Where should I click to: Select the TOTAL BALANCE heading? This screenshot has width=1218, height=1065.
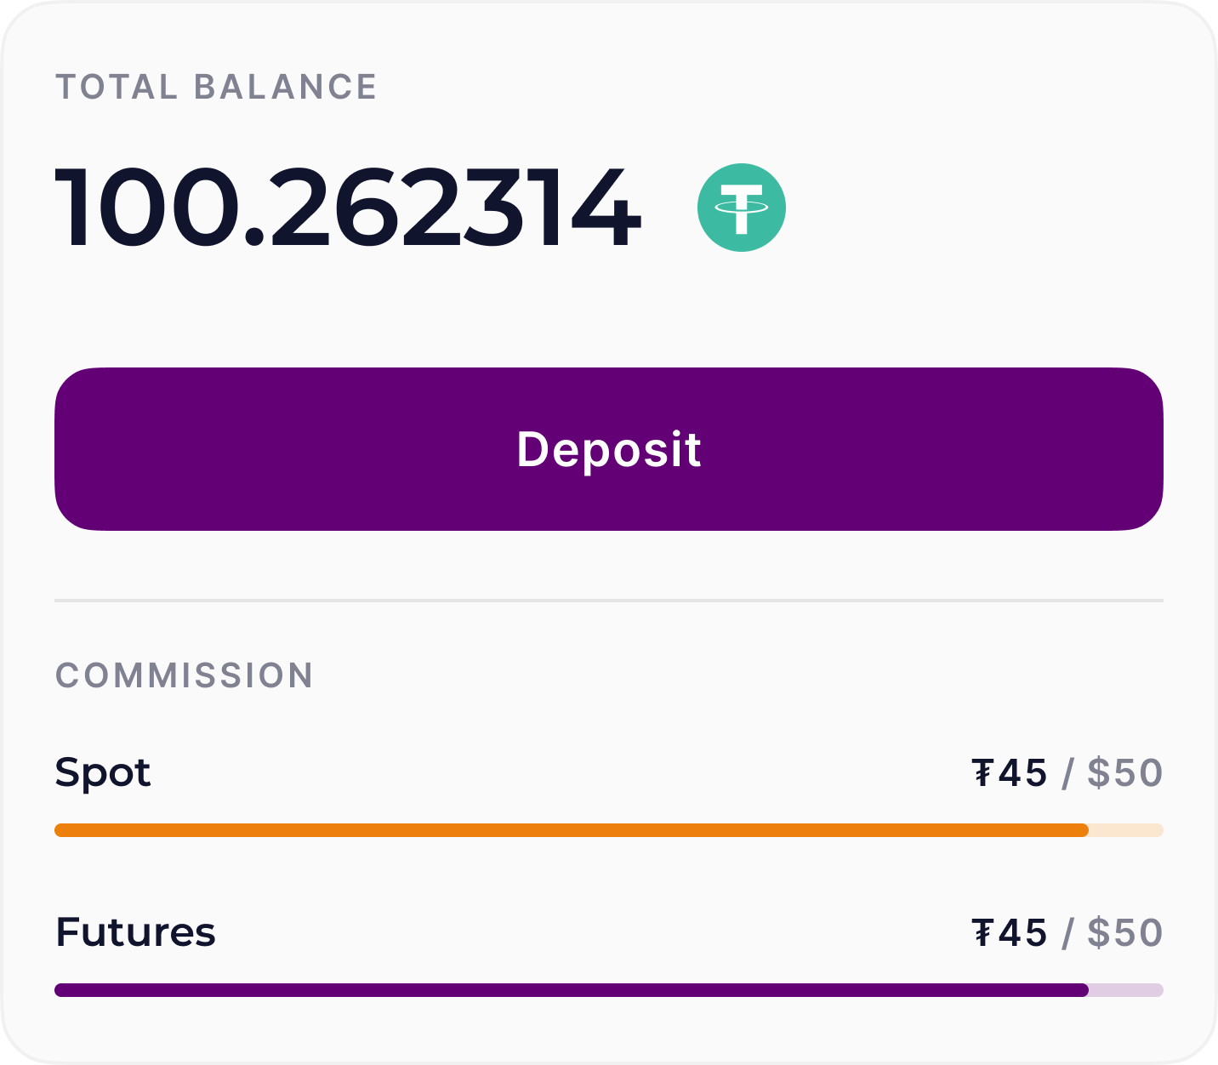click(215, 85)
